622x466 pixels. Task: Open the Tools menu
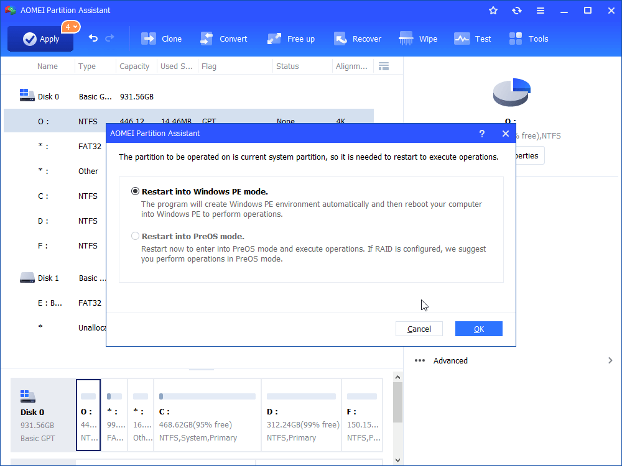coord(529,39)
